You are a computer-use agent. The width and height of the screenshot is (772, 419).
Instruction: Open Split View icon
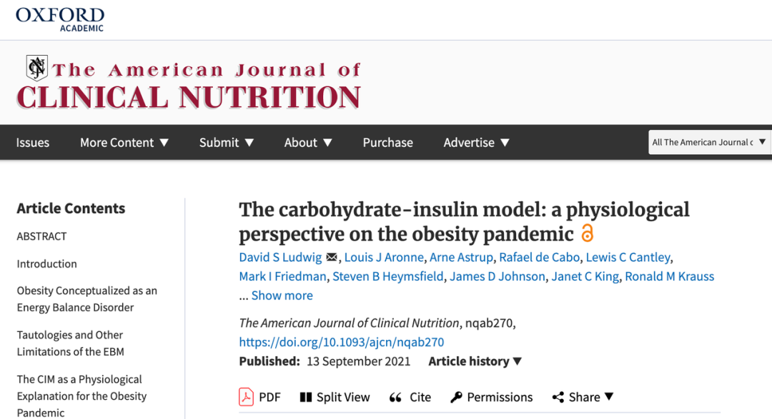click(306, 397)
